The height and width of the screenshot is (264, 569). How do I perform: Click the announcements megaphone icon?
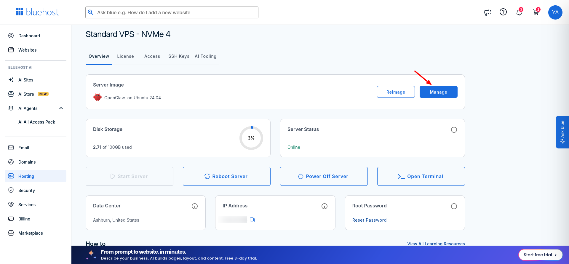click(488, 12)
